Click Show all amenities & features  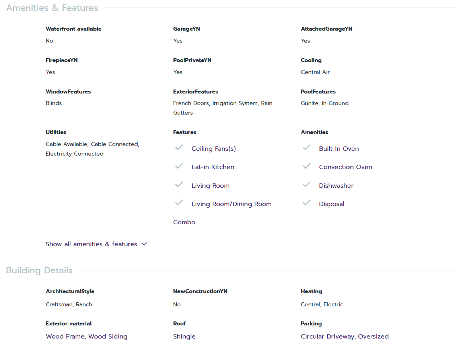(x=91, y=244)
